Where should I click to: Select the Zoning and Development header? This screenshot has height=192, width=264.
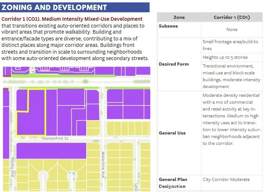tap(54, 7)
